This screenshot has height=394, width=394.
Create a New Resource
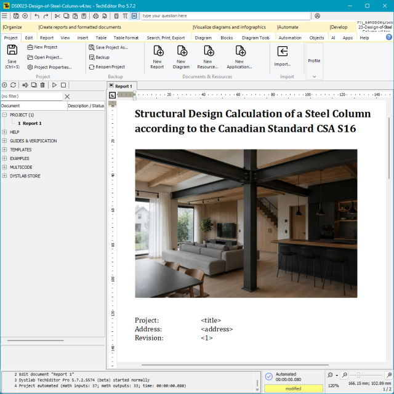pos(208,57)
